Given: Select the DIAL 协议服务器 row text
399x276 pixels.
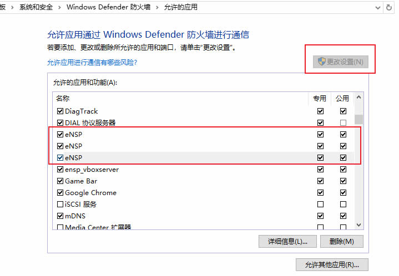Looking at the screenshot, I should coord(90,122).
